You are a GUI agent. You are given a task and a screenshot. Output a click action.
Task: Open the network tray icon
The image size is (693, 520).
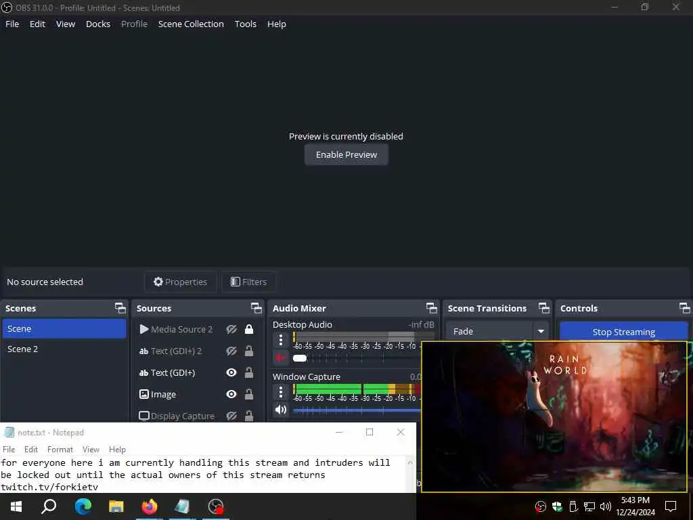[x=589, y=506]
